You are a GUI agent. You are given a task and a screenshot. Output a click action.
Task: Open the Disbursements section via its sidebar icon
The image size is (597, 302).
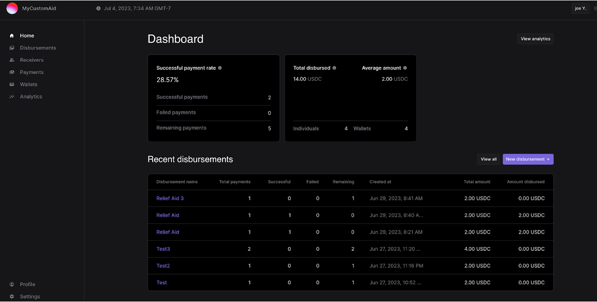[11, 48]
